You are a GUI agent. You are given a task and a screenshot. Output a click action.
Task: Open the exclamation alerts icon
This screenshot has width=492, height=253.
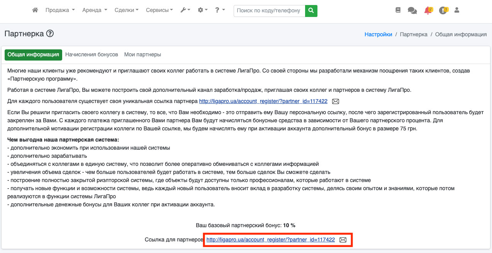[x=443, y=10]
